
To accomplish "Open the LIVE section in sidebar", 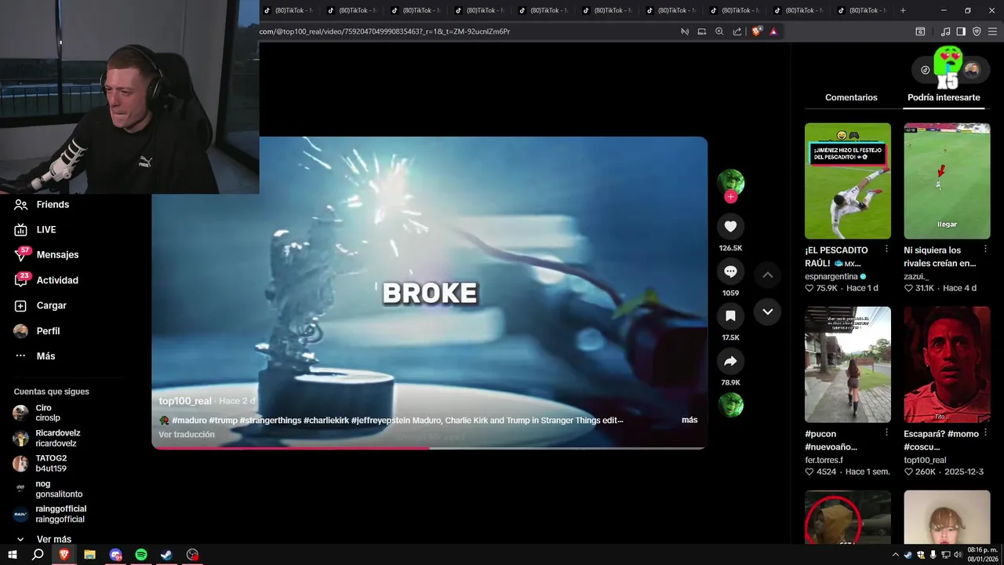I will [35, 229].
